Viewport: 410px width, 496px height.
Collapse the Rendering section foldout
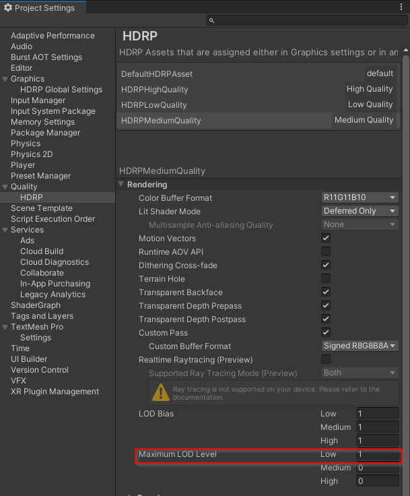122,185
